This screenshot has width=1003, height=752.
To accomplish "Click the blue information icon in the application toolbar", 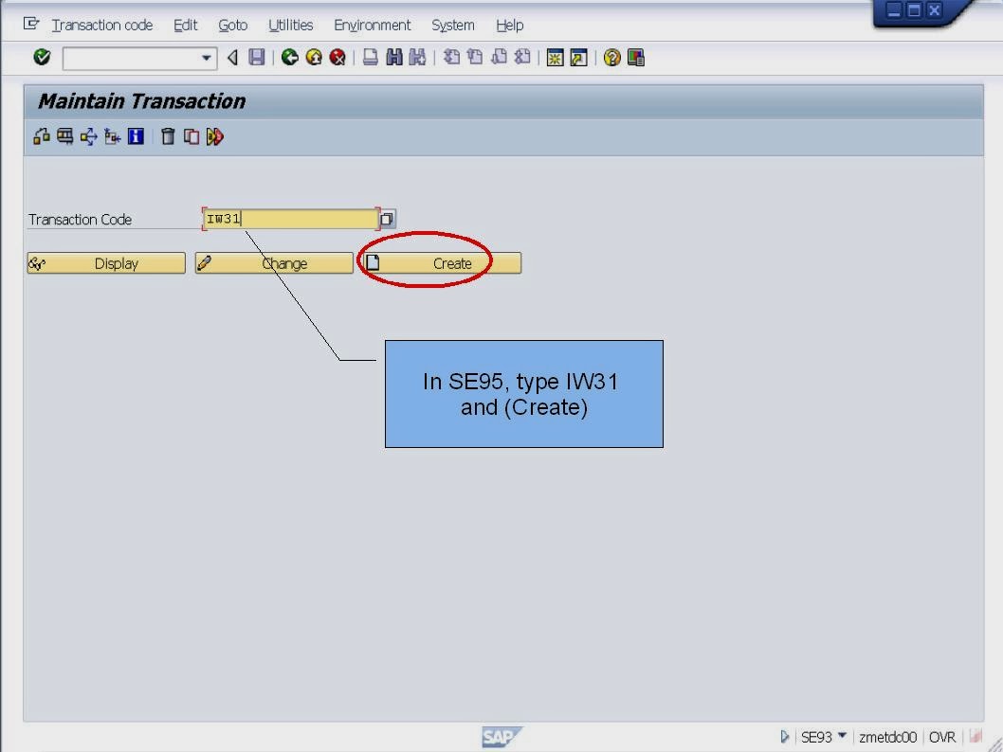I will [135, 137].
